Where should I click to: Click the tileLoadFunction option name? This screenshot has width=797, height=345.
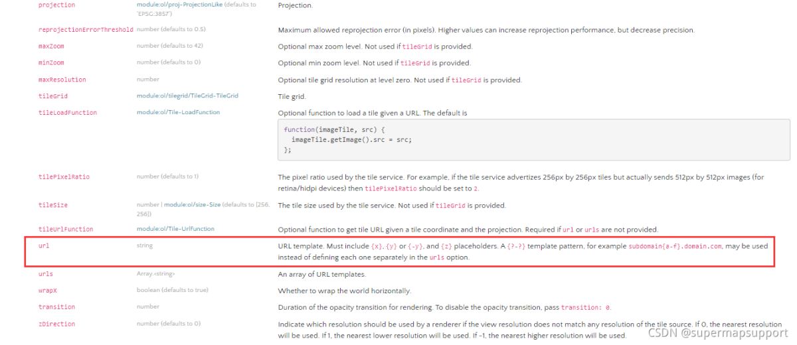pyautogui.click(x=67, y=113)
